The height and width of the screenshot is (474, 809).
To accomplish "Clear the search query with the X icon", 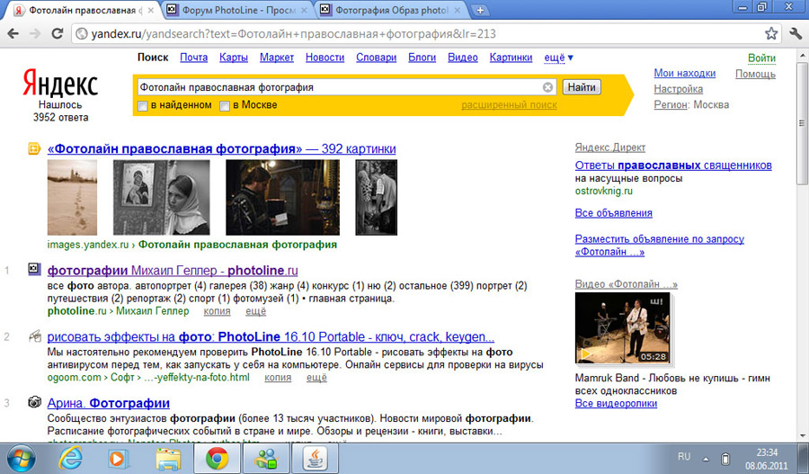I will (547, 87).
